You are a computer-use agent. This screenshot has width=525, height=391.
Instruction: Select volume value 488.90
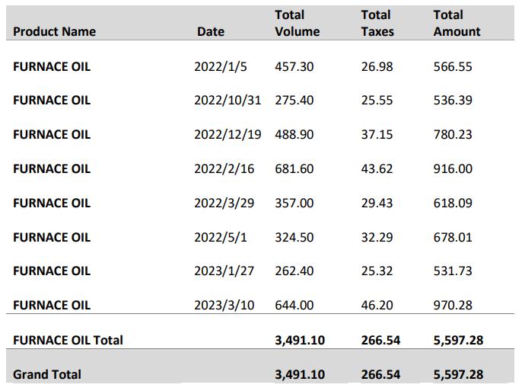tap(294, 134)
